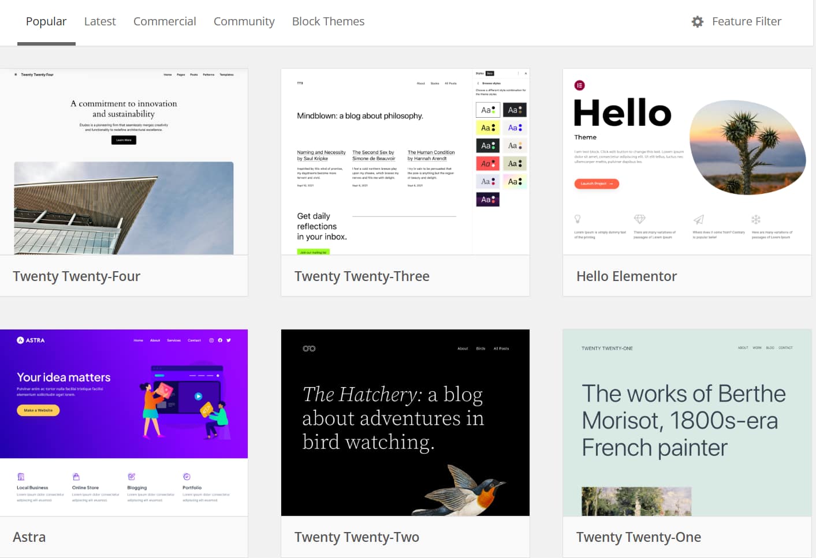816x558 pixels.
Task: Open the Twenty Twenty-One theme title
Action: click(638, 537)
